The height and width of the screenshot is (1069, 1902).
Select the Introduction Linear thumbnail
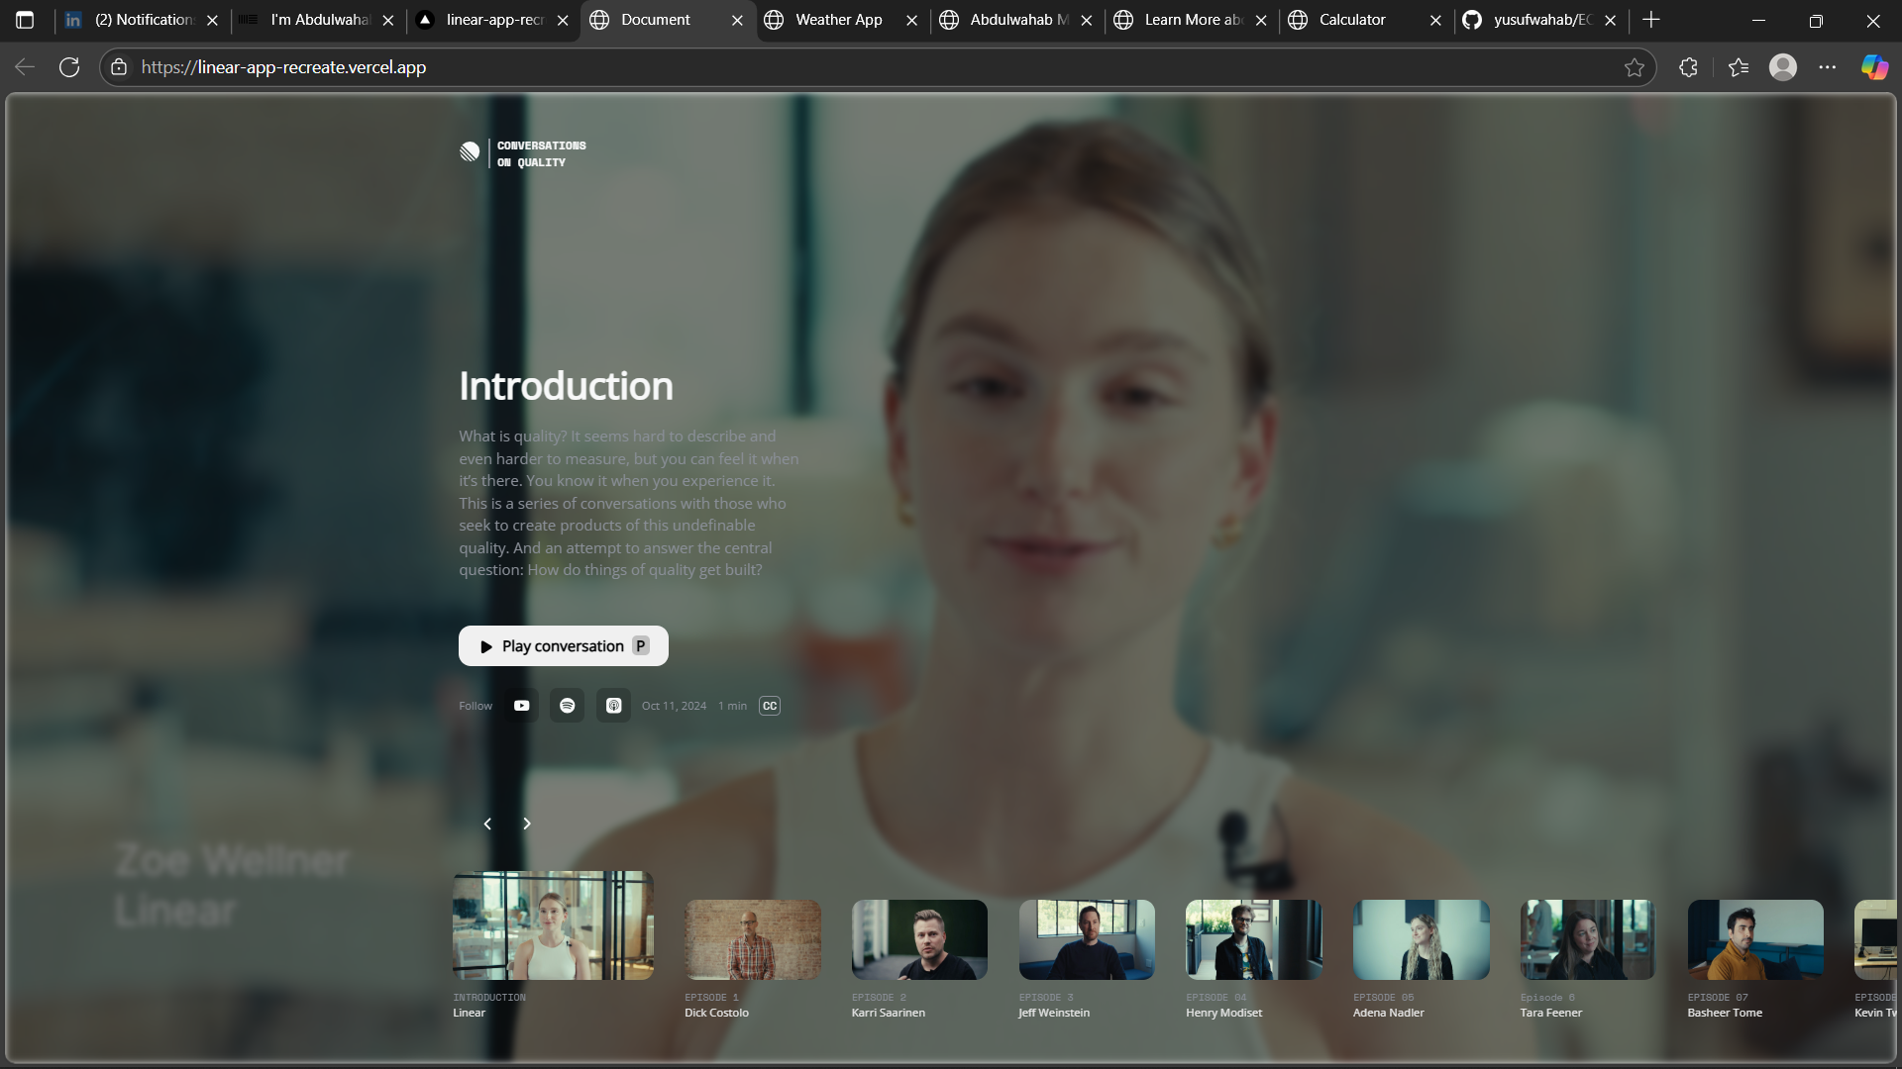(553, 925)
